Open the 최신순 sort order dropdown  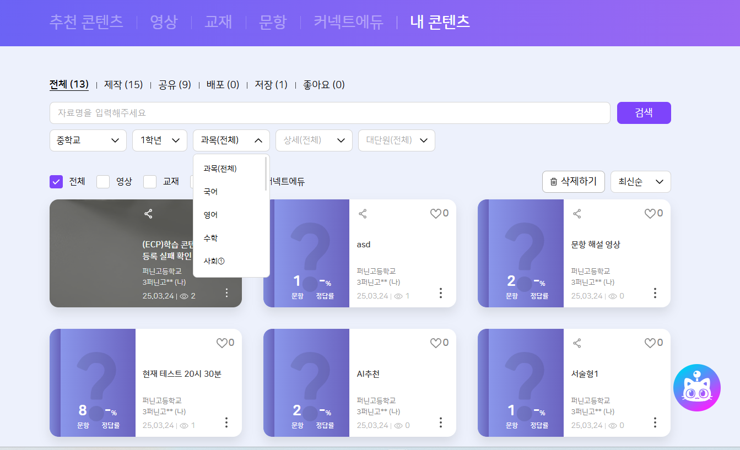click(x=640, y=182)
